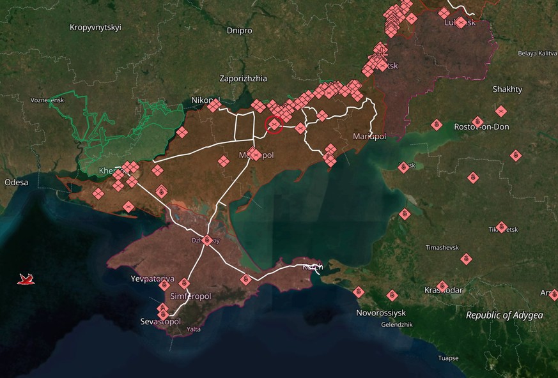This screenshot has width=558, height=378.
Task: Click the marker on the Melitopol label
Action: pyautogui.click(x=254, y=154)
